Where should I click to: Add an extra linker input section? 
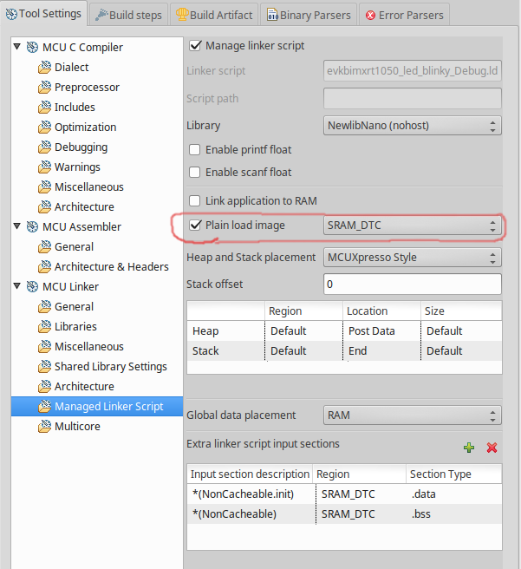469,448
